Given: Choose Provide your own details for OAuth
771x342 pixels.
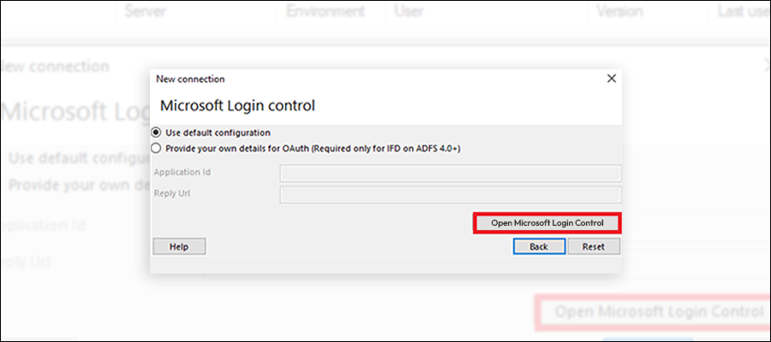Looking at the screenshot, I should click(307, 148).
